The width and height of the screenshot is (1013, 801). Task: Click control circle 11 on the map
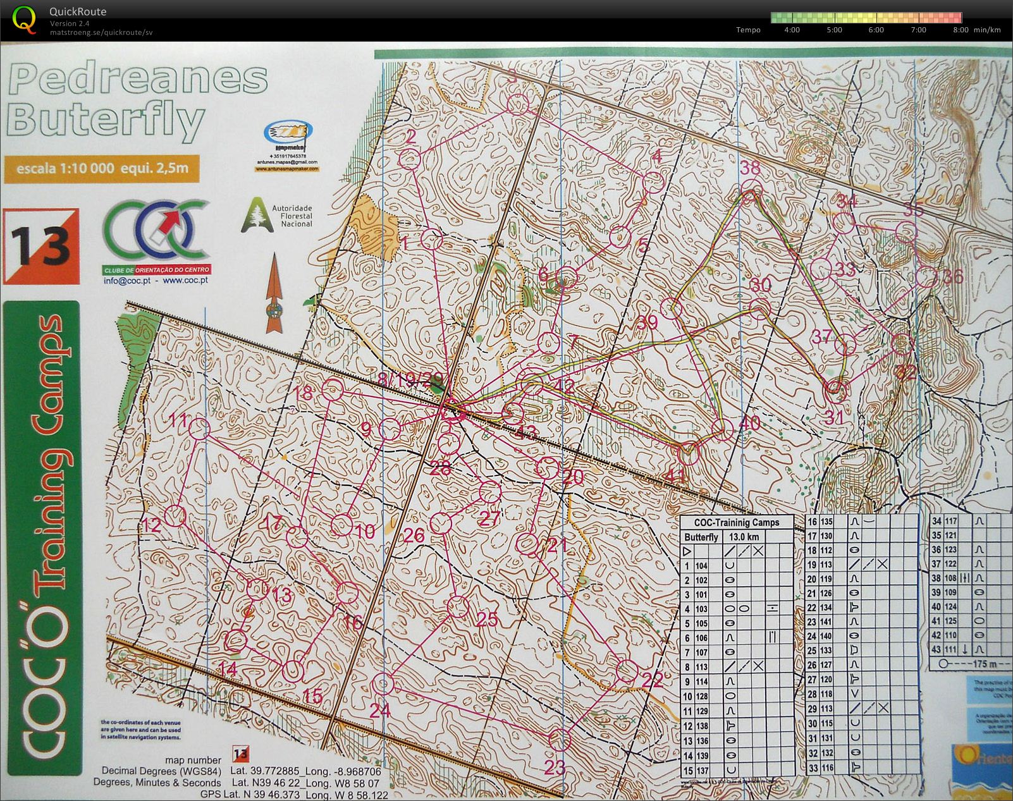coord(199,429)
